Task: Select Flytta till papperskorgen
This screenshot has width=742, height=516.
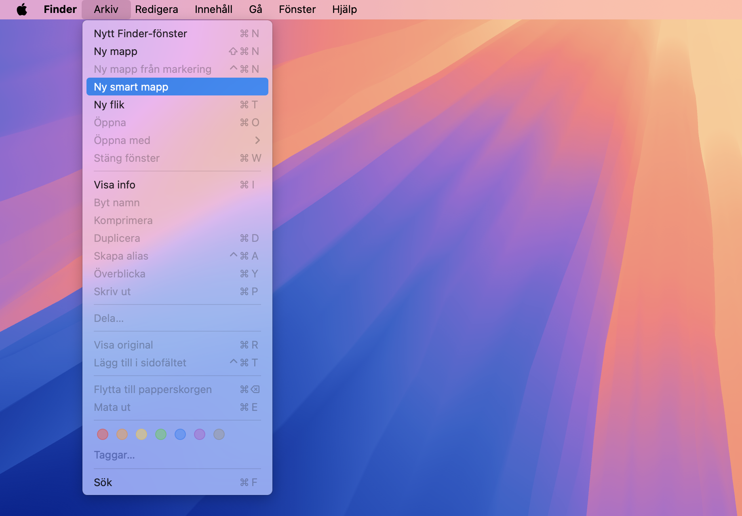Action: point(177,389)
